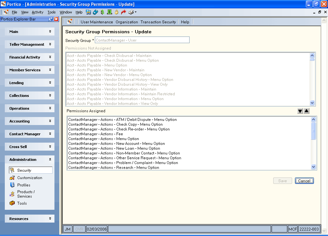Screen dimensions: 328x236
Task: Expand the Lending section
Action: [x=29, y=83]
